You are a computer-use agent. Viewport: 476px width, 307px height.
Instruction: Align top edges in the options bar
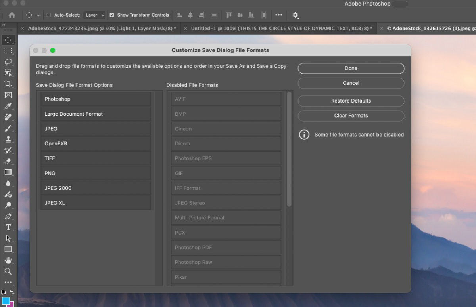pyautogui.click(x=229, y=15)
